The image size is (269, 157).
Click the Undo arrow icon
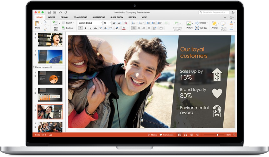[x=60, y=12]
